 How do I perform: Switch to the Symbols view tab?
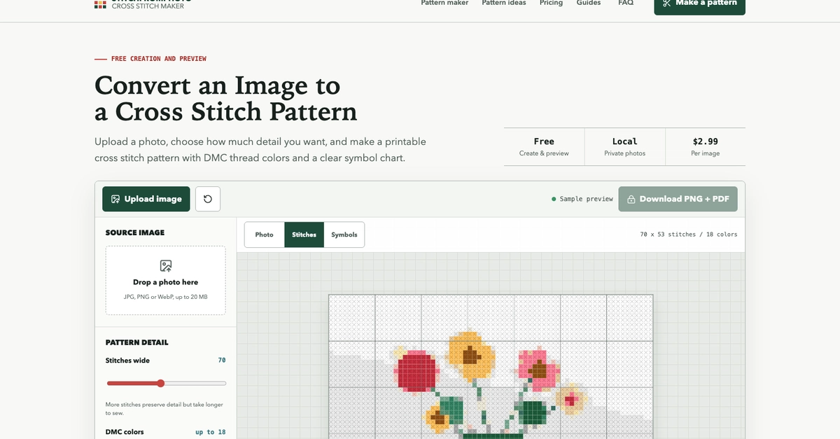click(344, 235)
